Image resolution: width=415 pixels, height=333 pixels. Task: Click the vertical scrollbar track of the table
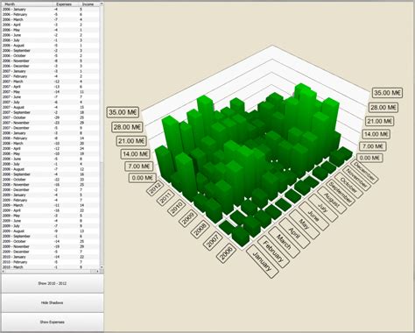point(102,135)
